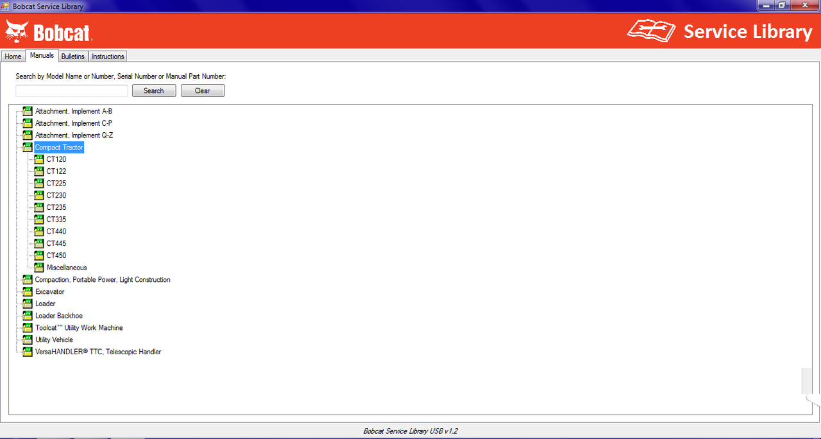Click the book icon beside Excavator

pos(27,291)
